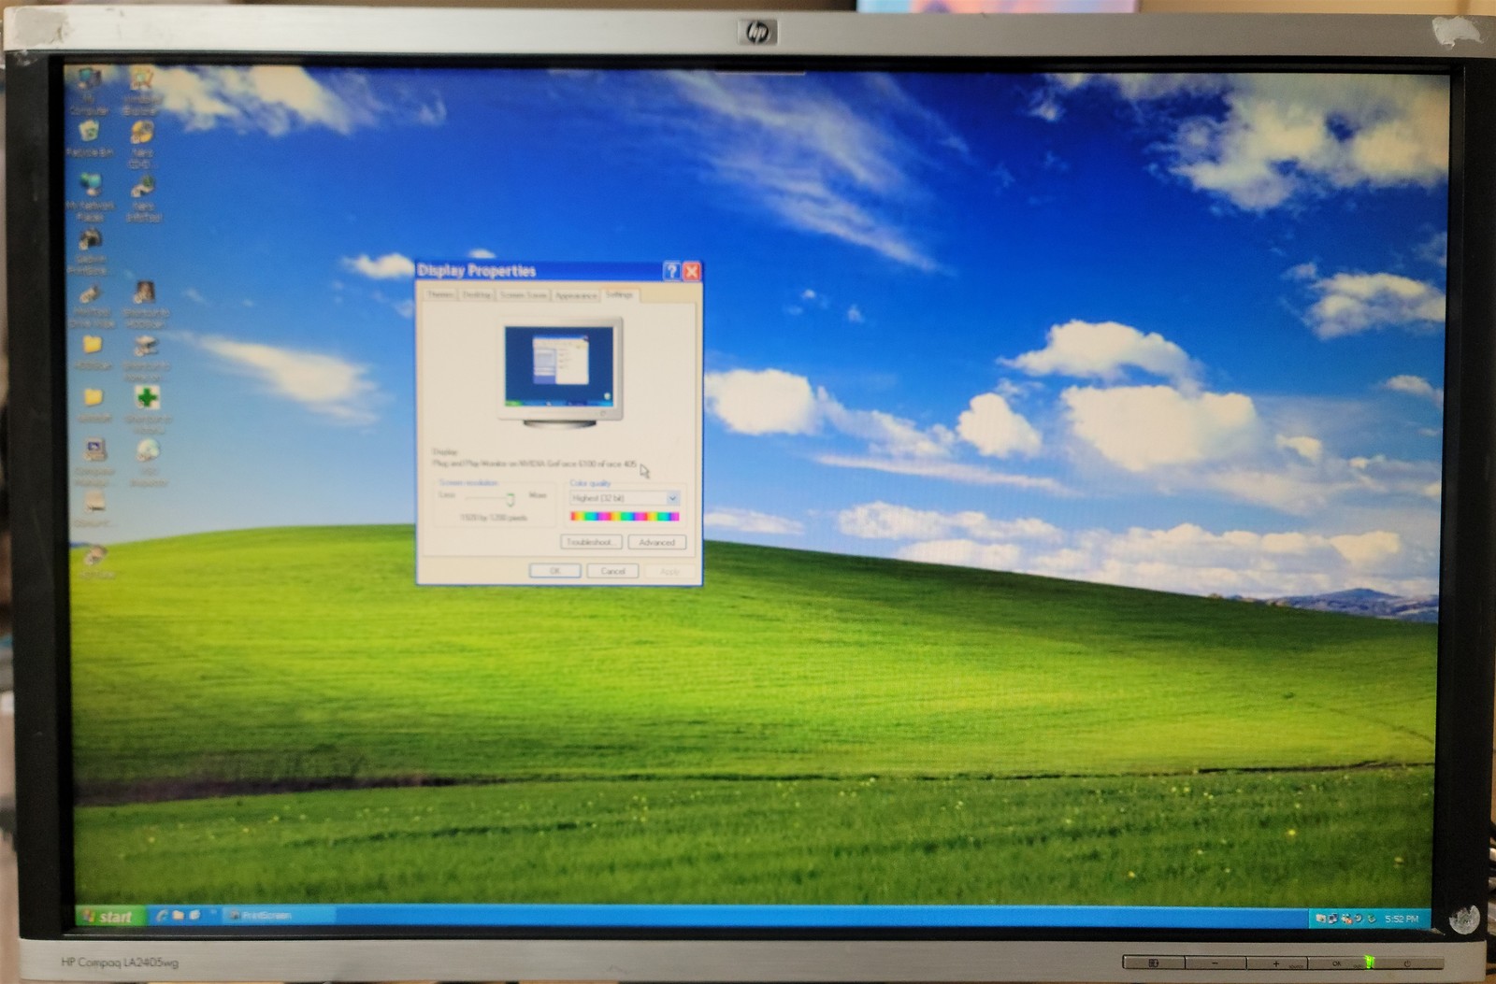Click the help question mark in Display Properties

click(x=671, y=271)
